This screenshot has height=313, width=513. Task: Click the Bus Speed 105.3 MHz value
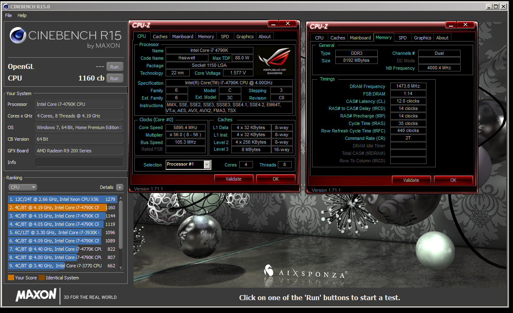tap(186, 142)
